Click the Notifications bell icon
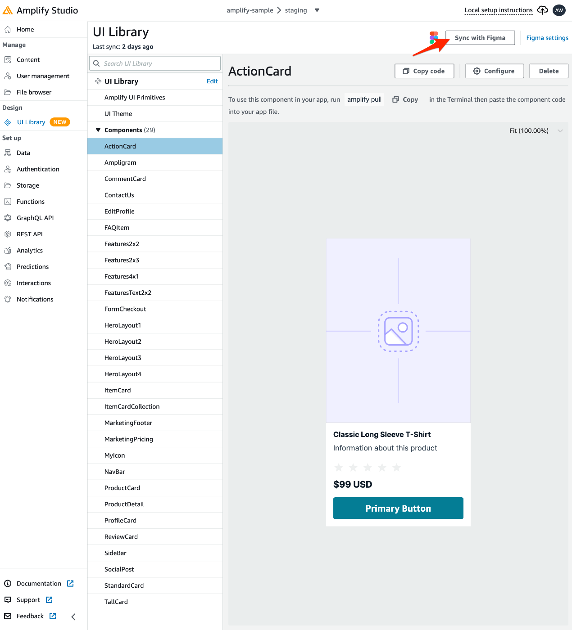This screenshot has width=572, height=630. (8, 299)
